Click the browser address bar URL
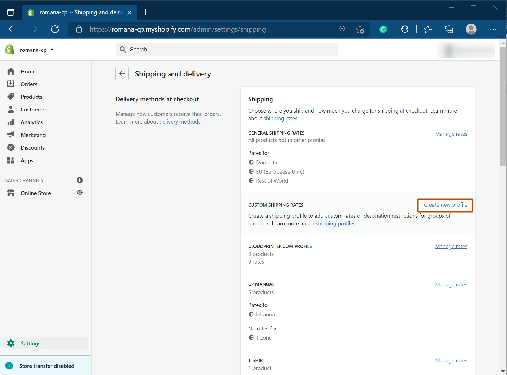Viewport: 507px width, 375px height. 178,29
